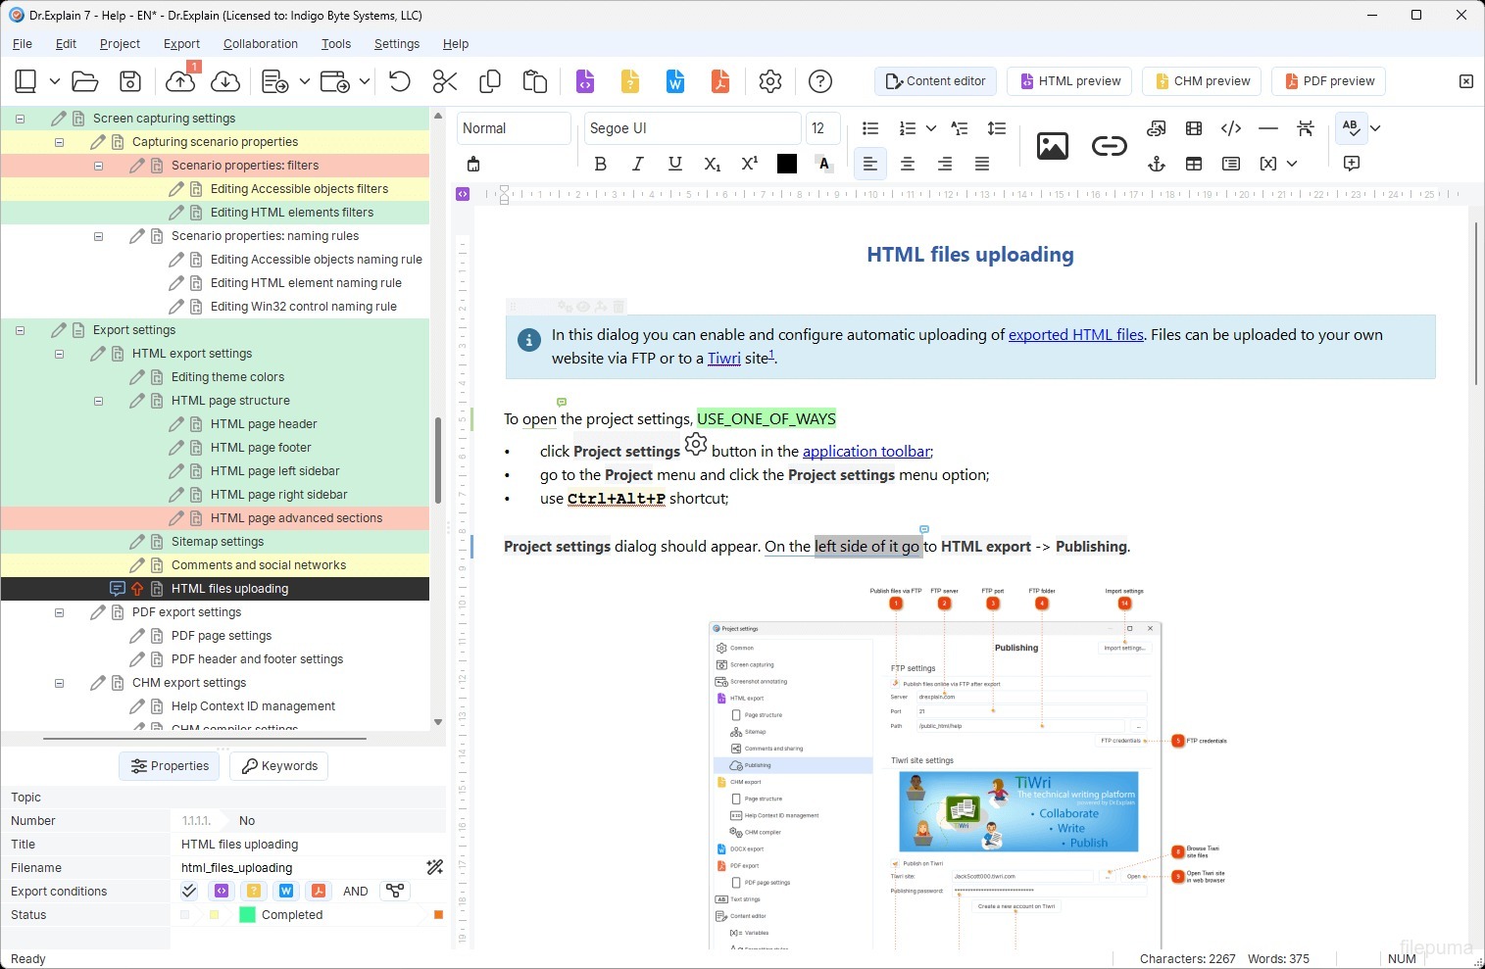
Task: Open the Segoe UI font dropdown
Action: (x=691, y=128)
